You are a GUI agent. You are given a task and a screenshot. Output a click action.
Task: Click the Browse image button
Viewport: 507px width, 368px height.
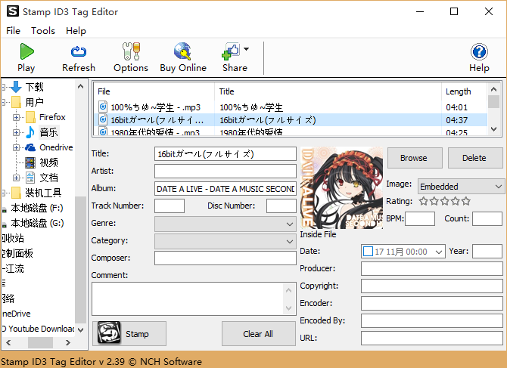[413, 158]
